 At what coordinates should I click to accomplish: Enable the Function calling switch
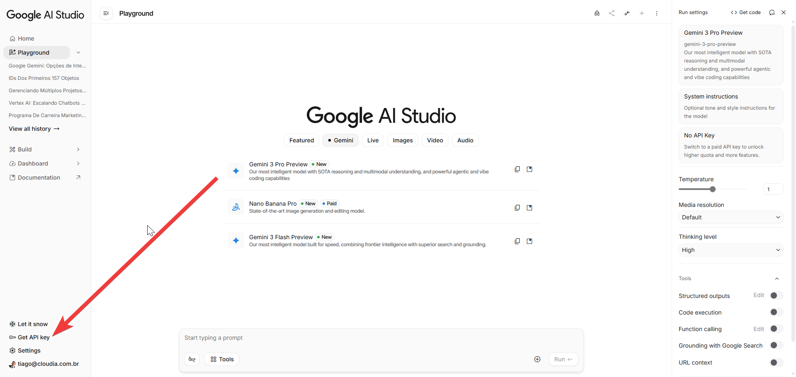point(776,329)
